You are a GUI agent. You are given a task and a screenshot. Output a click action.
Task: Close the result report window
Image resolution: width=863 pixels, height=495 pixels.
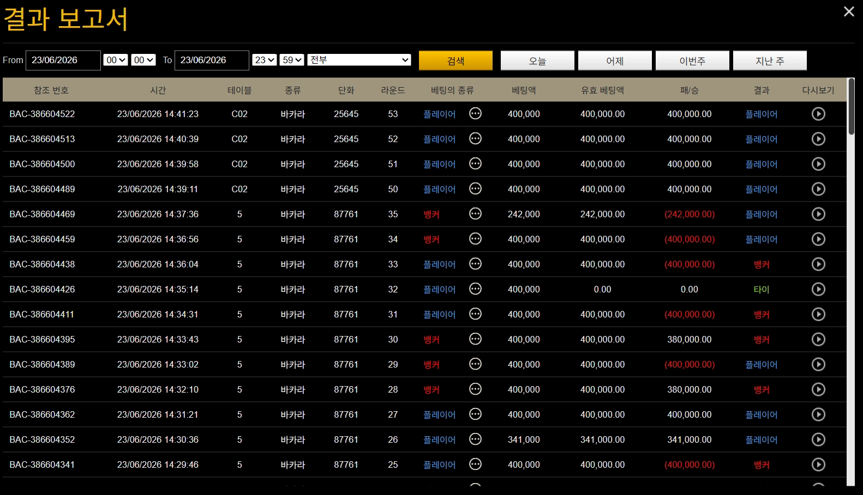(x=849, y=11)
